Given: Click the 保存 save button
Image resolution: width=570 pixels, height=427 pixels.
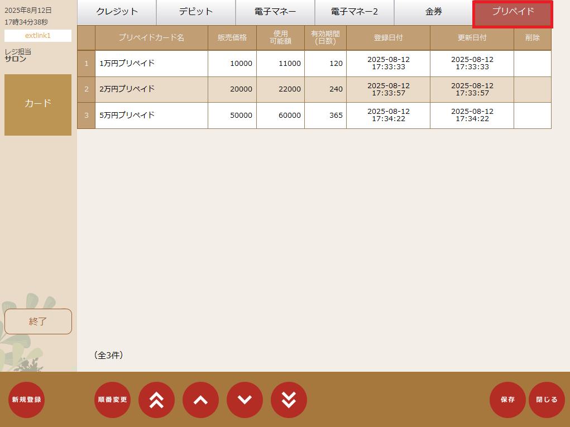Looking at the screenshot, I should point(507,400).
